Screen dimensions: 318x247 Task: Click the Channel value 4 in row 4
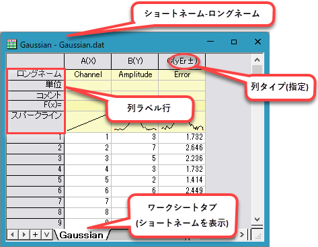tap(88, 170)
